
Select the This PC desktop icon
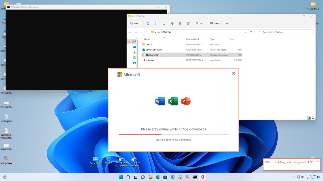(109, 161)
